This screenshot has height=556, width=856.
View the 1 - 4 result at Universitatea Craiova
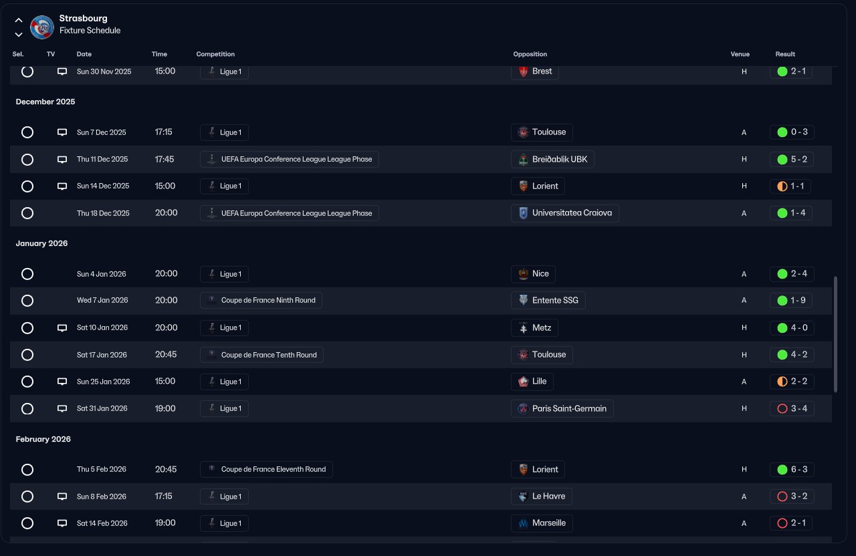click(792, 213)
